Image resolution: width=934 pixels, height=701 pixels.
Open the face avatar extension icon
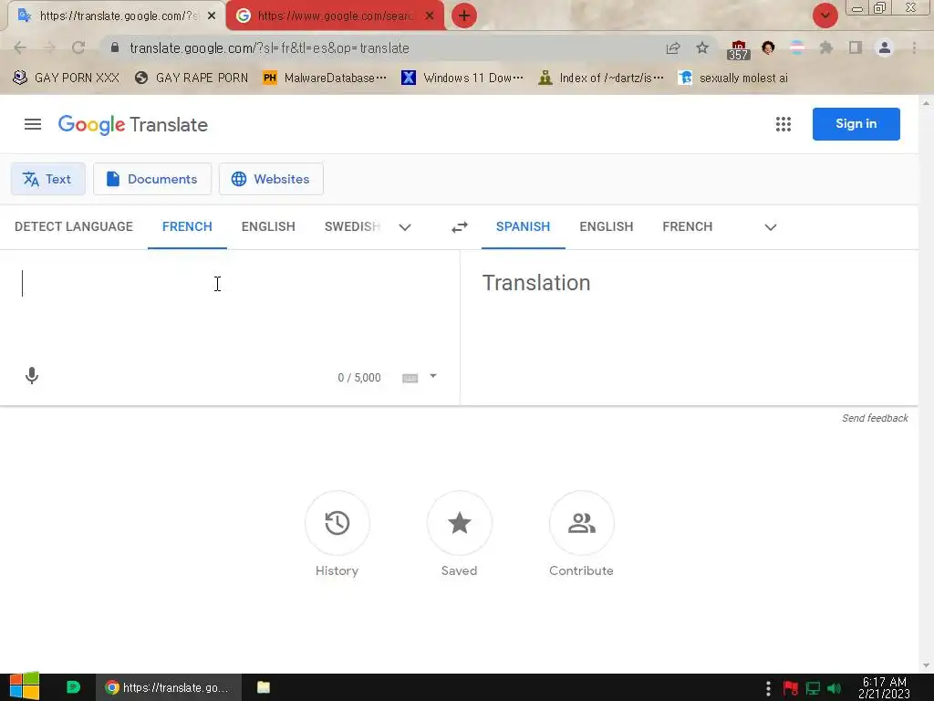pyautogui.click(x=768, y=47)
